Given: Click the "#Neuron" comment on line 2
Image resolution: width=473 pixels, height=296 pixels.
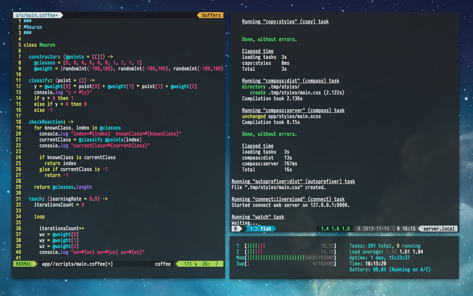Looking at the screenshot, I should pos(33,27).
